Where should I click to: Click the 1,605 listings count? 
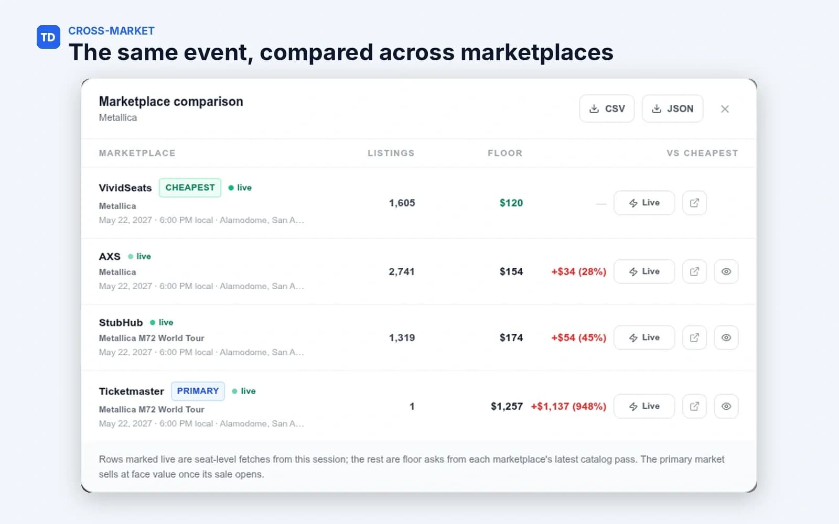[x=402, y=203]
